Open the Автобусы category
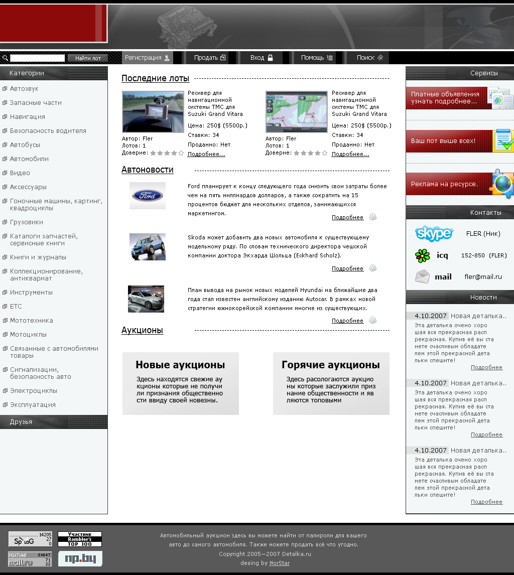Viewport: 514px width, 575px height. coord(25,145)
